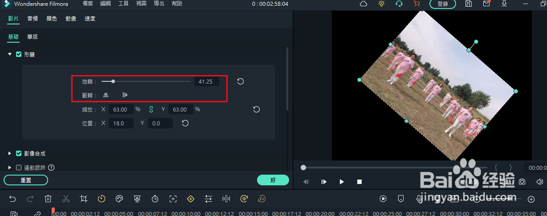This screenshot has width=547, height=216.
Task: Open the silence detection icon
Action: point(244,199)
